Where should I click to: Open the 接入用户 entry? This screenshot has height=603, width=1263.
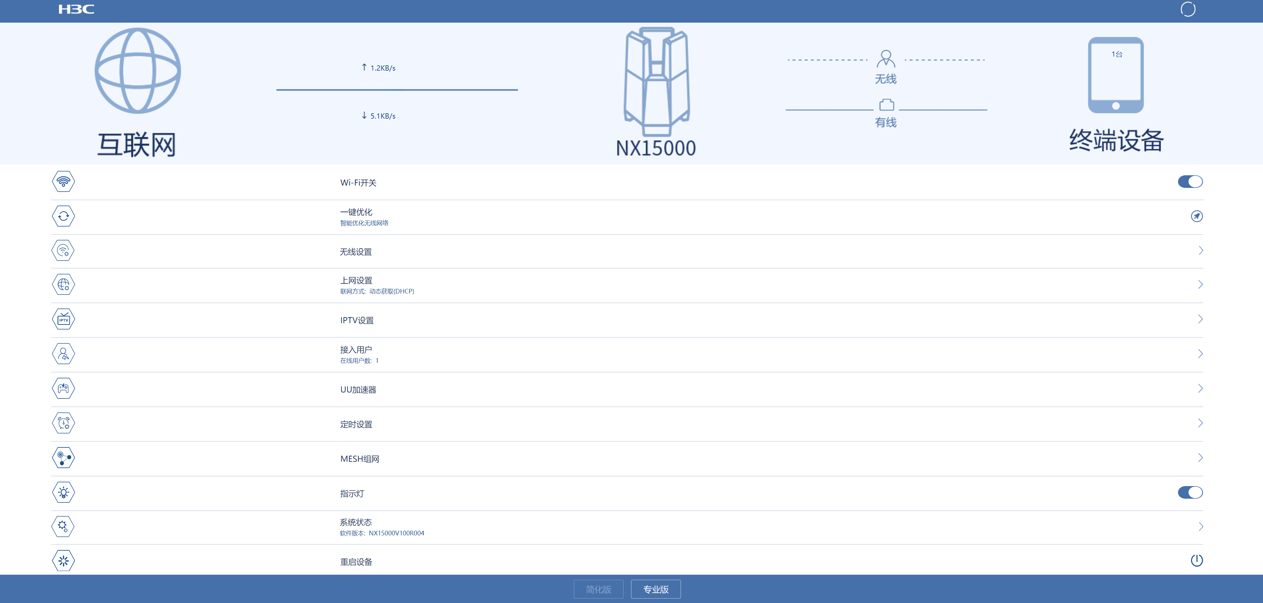[356, 350]
